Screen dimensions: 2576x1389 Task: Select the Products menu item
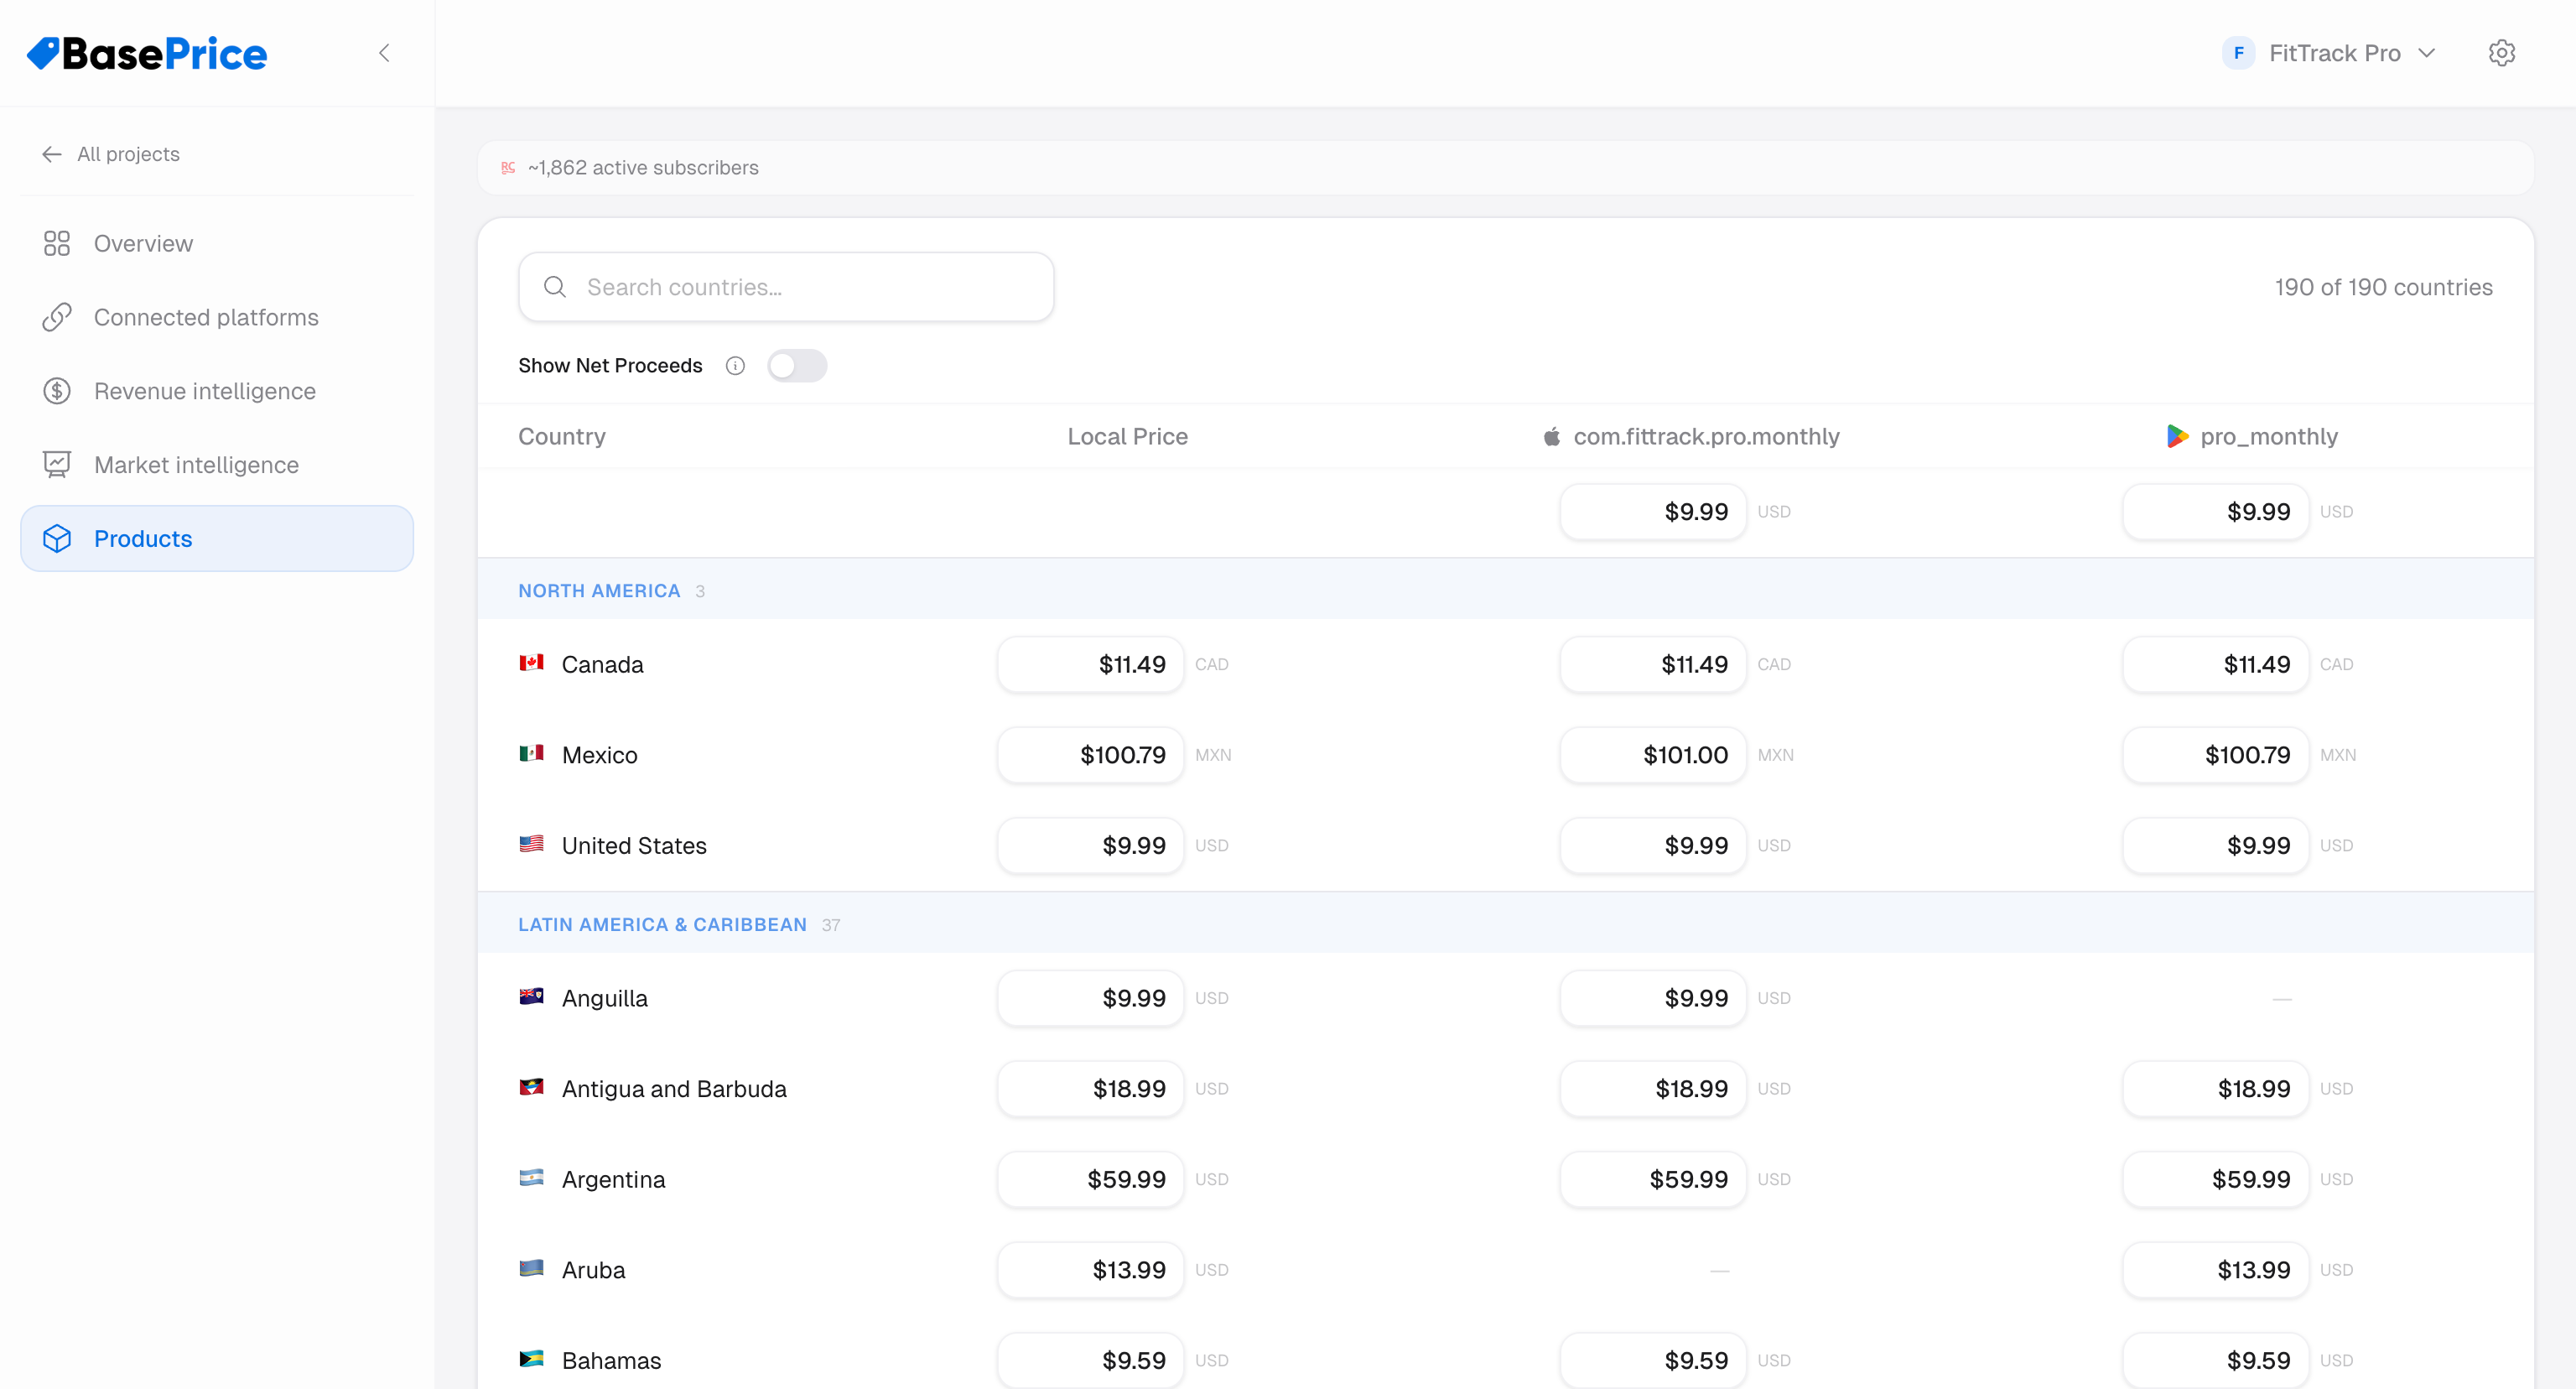pyautogui.click(x=217, y=539)
